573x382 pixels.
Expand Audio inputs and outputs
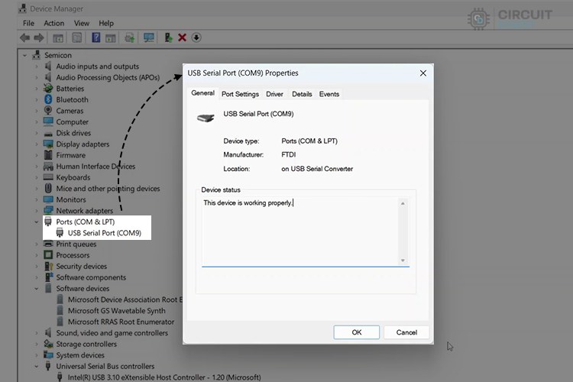point(36,66)
